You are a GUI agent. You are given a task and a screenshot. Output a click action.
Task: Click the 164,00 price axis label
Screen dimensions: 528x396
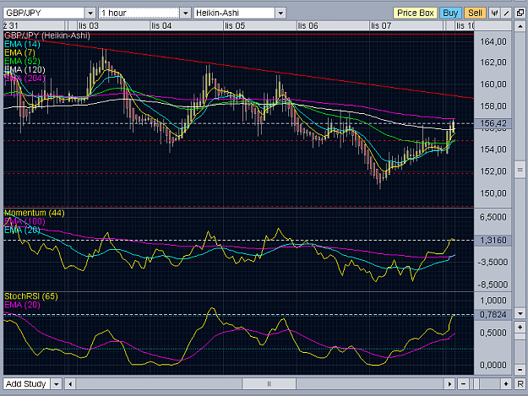tap(493, 41)
